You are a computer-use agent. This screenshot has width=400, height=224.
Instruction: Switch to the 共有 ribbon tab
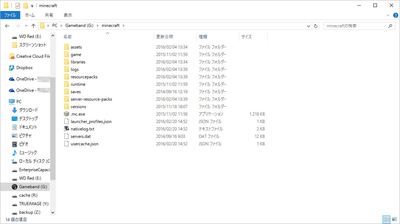49,15
